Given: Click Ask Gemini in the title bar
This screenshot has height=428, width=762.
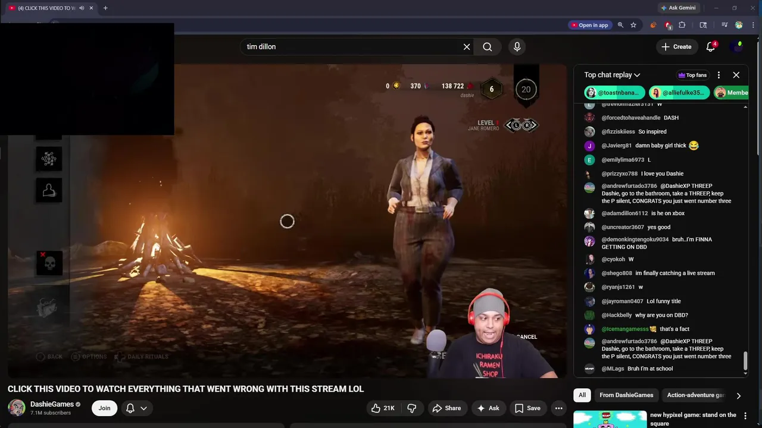Looking at the screenshot, I should [678, 8].
